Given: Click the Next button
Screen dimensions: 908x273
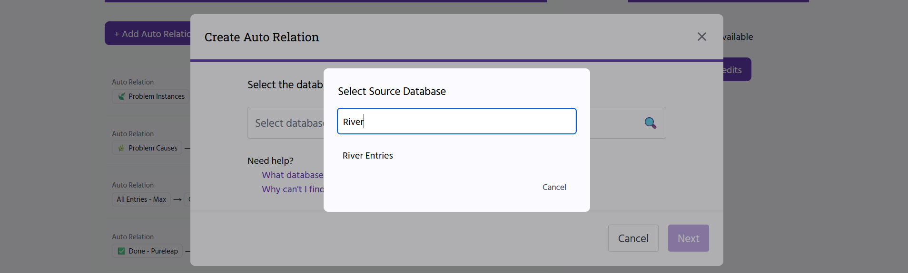Looking at the screenshot, I should click(x=688, y=238).
